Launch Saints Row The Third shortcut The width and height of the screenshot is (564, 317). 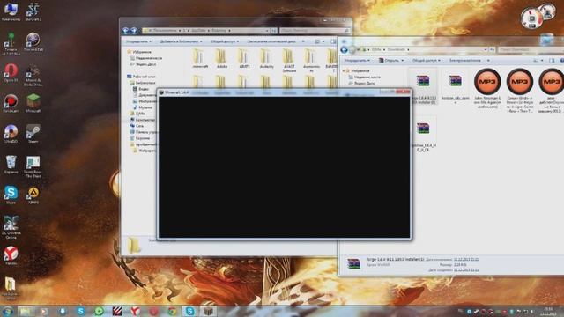pos(33,166)
